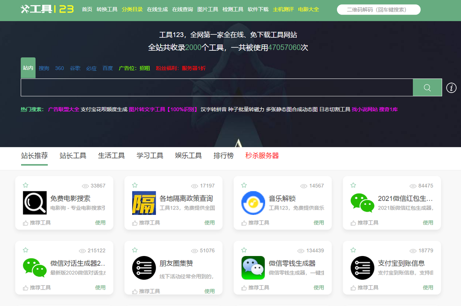This screenshot has width=461, height=306.
Task: Click thumbs-up icon on 各地隔离政策查询 card
Action: click(135, 223)
